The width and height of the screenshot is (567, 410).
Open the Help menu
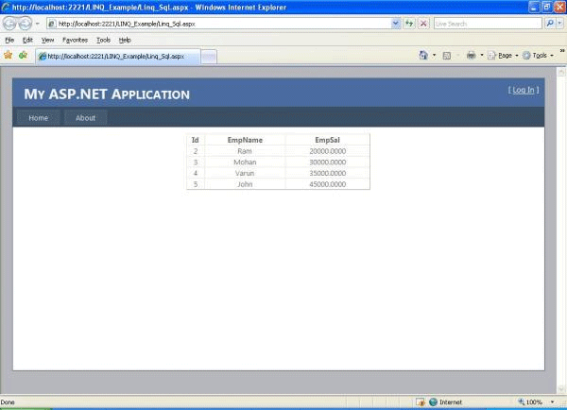click(x=125, y=40)
